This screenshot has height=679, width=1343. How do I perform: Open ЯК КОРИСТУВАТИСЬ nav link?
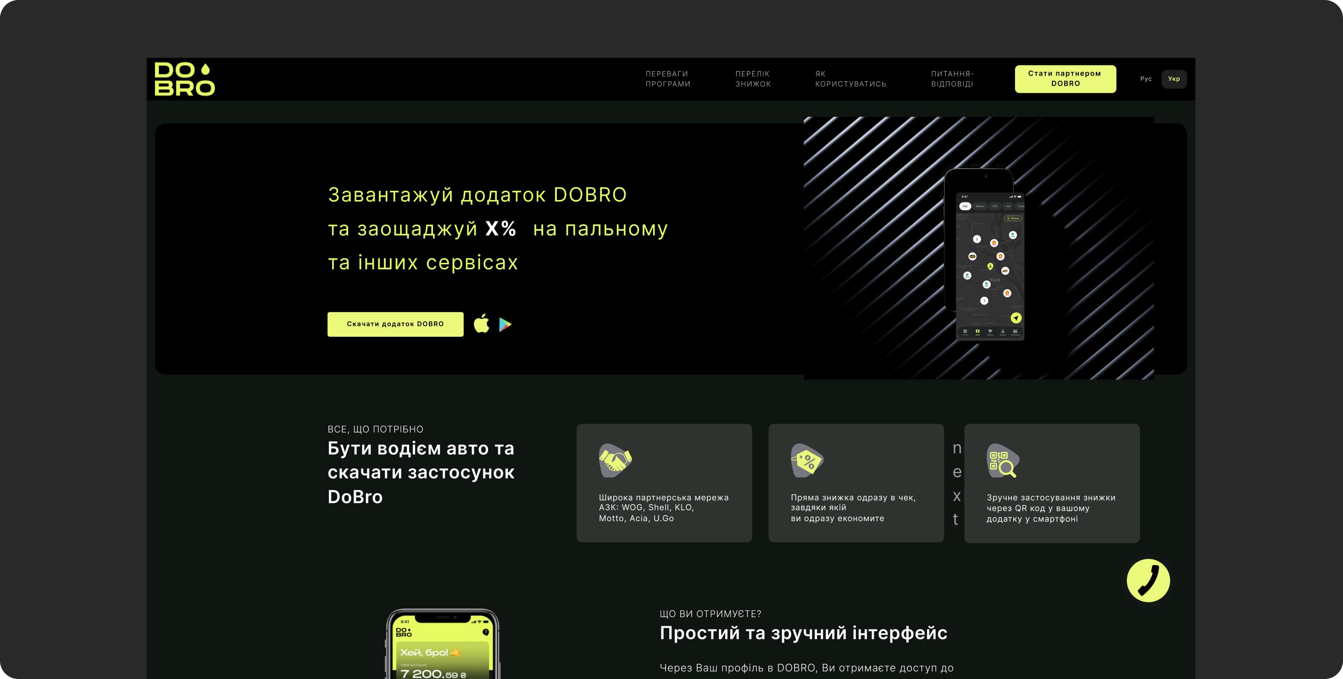850,79
